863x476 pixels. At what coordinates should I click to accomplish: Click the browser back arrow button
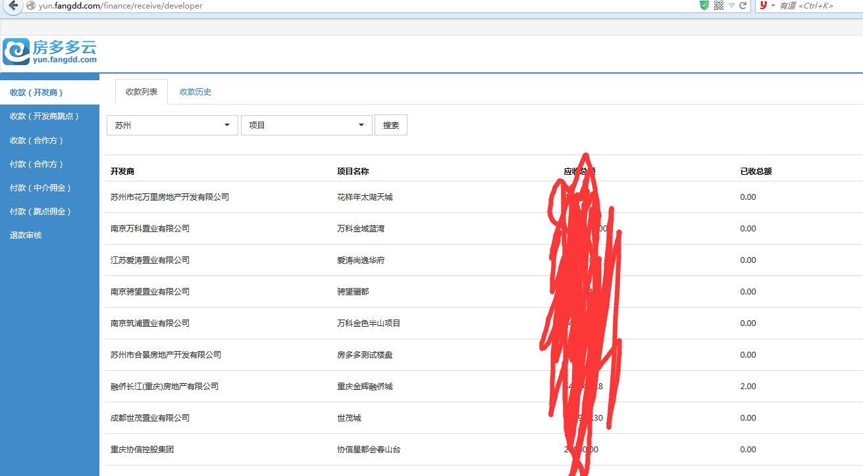point(12,5)
